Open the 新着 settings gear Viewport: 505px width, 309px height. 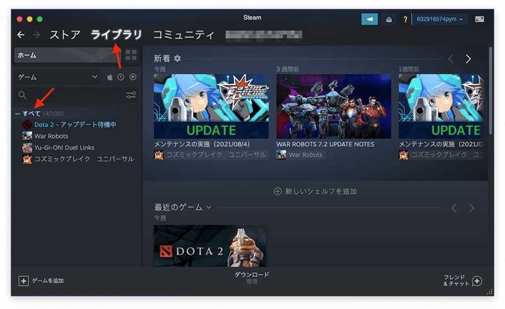tap(177, 58)
